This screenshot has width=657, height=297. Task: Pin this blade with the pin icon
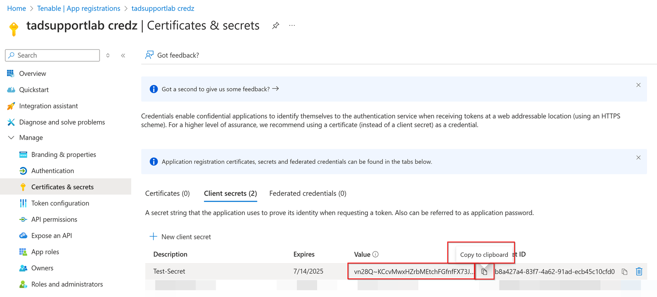[276, 26]
